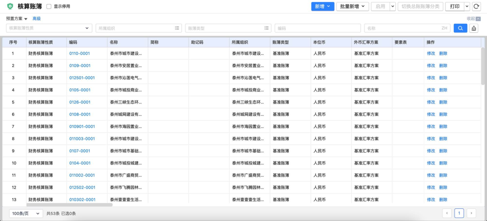
Task: Toggle the 显示停用 checkbox
Action: pyautogui.click(x=49, y=7)
